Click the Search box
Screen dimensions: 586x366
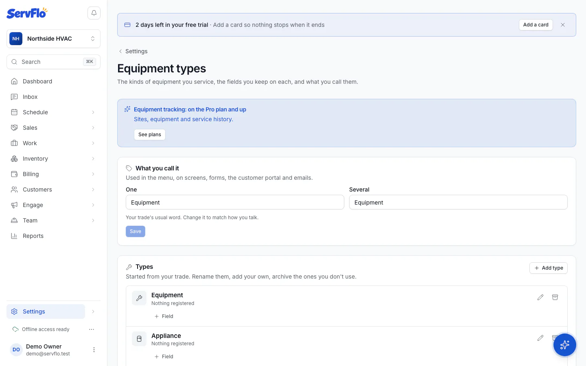click(x=53, y=62)
